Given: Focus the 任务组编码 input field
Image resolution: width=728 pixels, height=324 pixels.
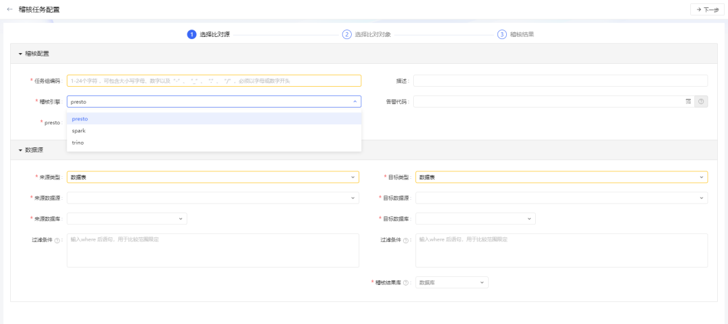Looking at the screenshot, I should pyautogui.click(x=213, y=81).
